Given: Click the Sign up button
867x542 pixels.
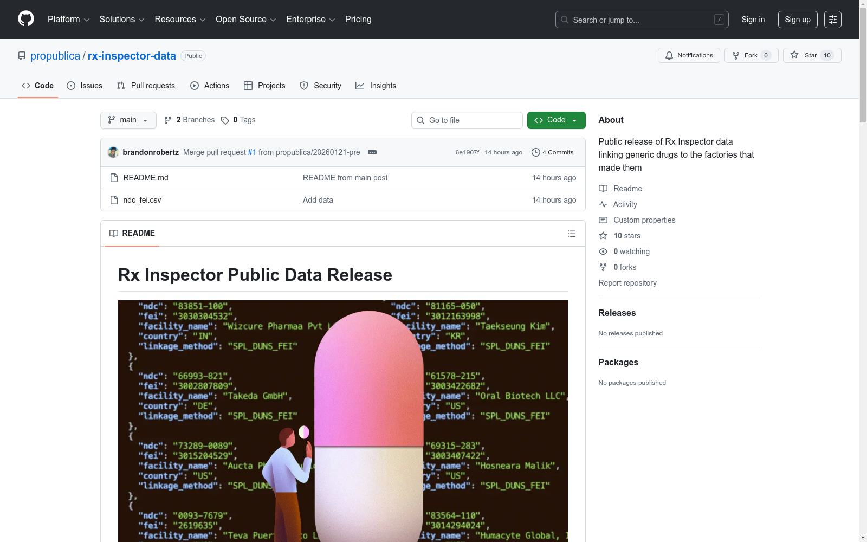Looking at the screenshot, I should [x=798, y=20].
